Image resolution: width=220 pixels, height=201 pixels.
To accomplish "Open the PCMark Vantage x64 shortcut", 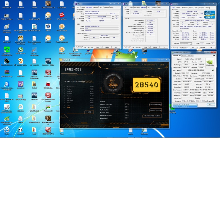I will (x=62, y=39).
